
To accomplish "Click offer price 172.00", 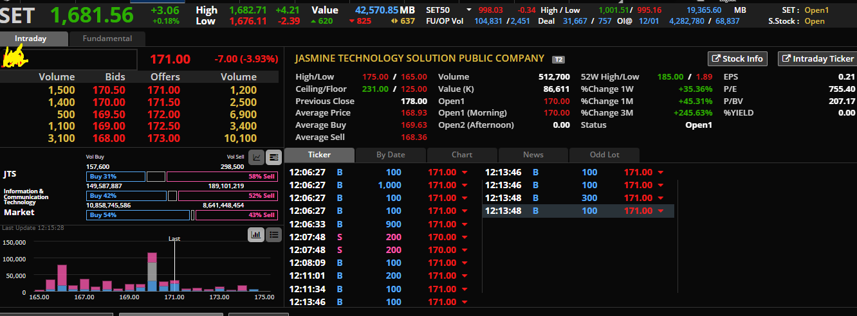I will click(164, 114).
